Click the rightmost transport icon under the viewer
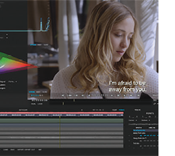The image size is (175, 156). (139, 96)
